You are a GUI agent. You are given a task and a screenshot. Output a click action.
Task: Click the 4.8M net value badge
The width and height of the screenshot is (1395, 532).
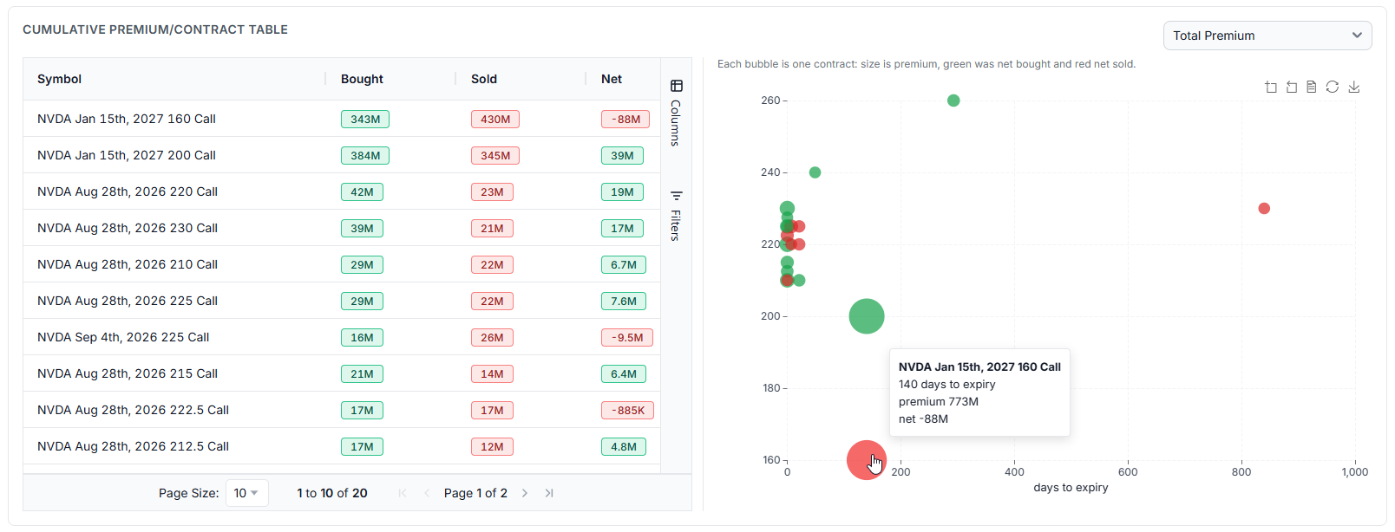[624, 447]
